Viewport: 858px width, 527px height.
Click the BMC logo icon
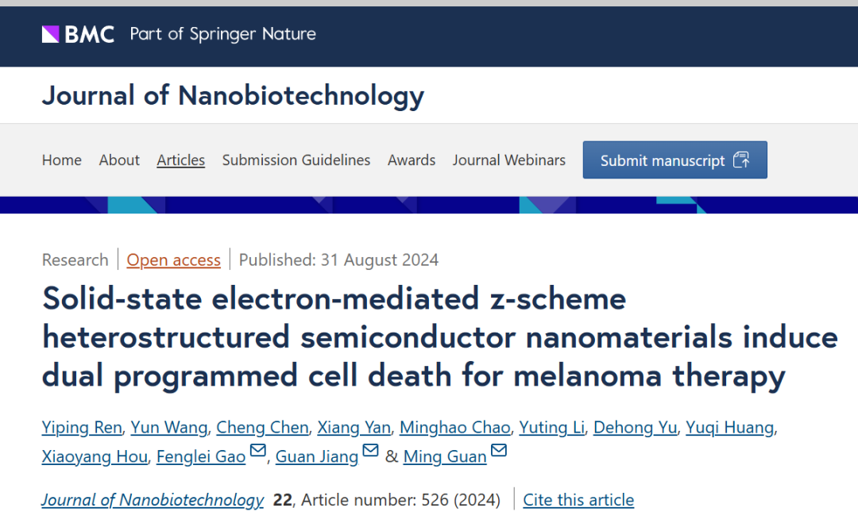coord(51,34)
